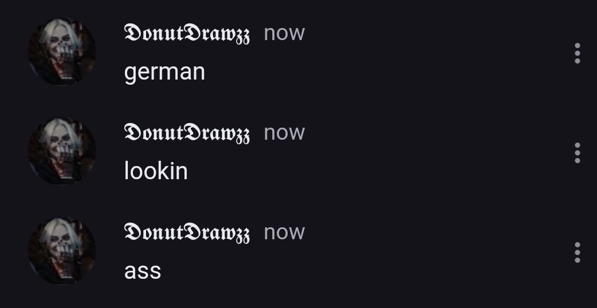597x308 pixels.
Task: Open DonutDrawzz profile from 'lookin' message username
Action: click(187, 133)
